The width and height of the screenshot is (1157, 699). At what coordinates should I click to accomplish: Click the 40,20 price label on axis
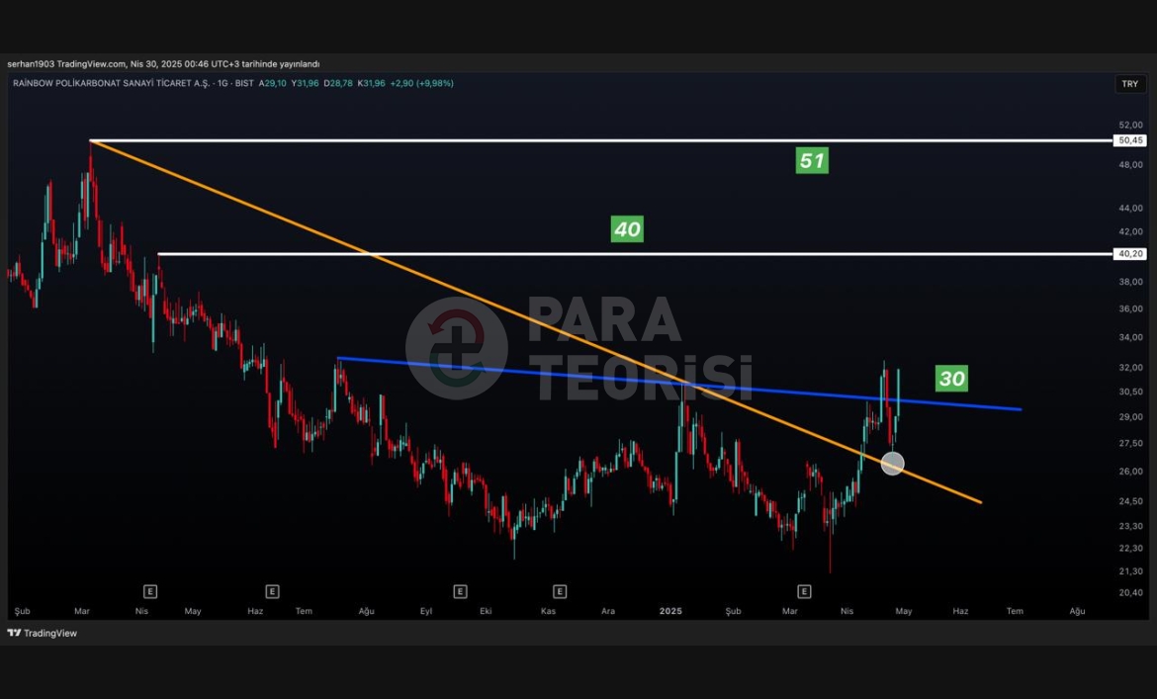pos(1130,254)
